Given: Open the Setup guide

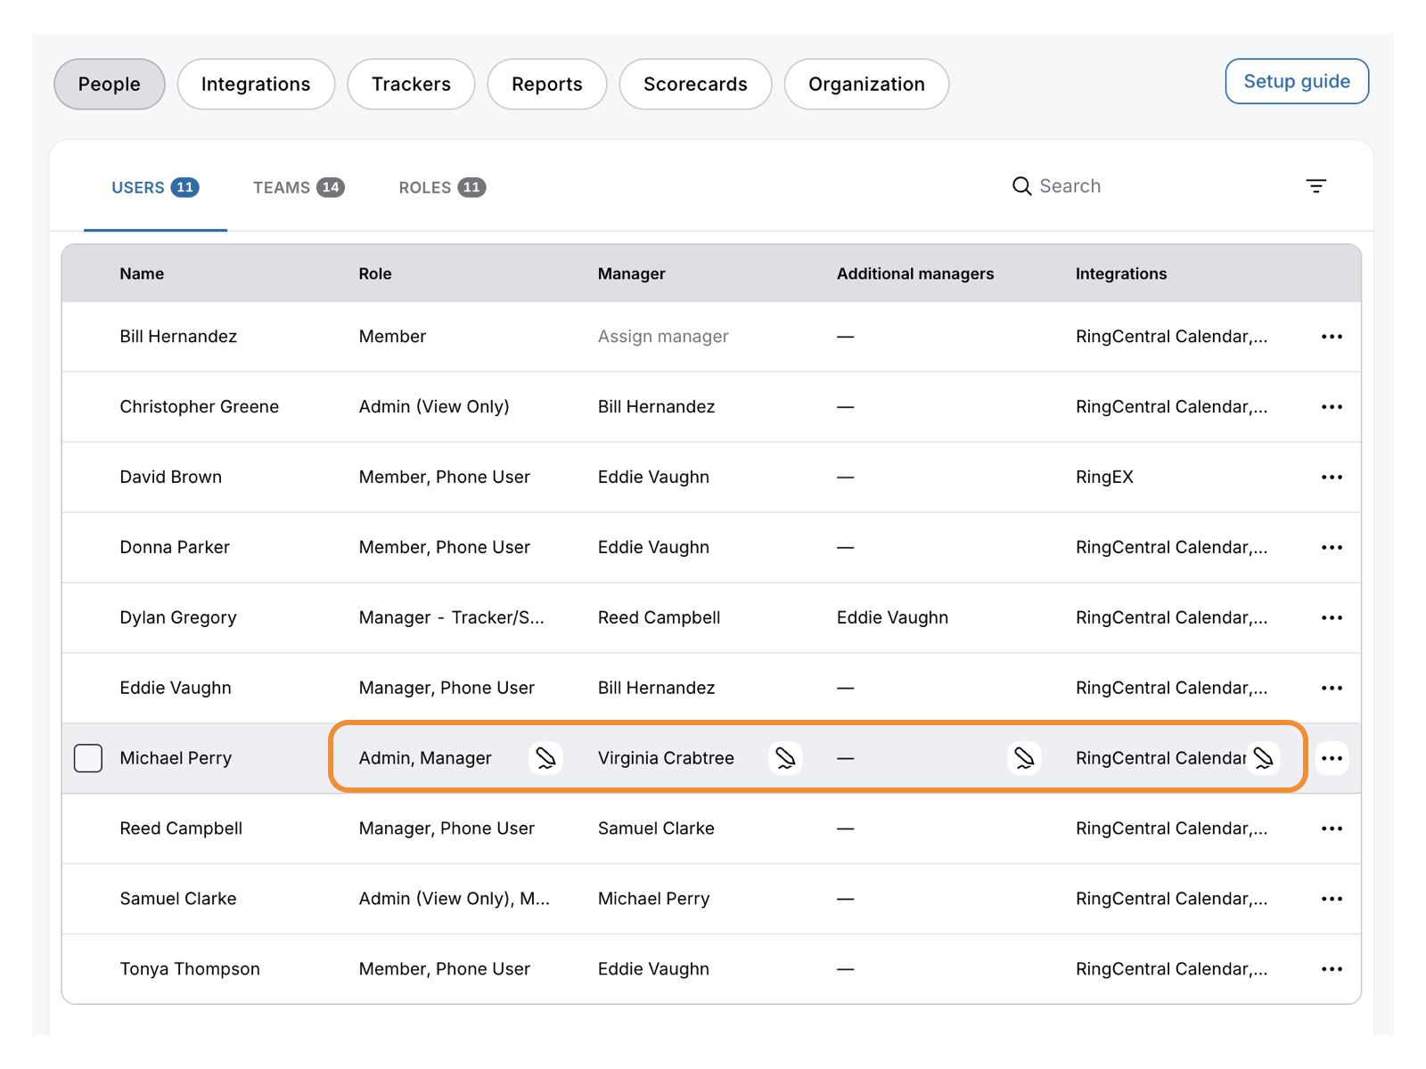Looking at the screenshot, I should click(x=1296, y=82).
